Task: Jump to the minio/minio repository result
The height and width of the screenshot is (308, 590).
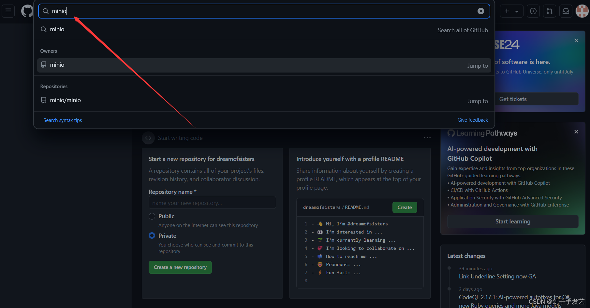Action: click(264, 100)
